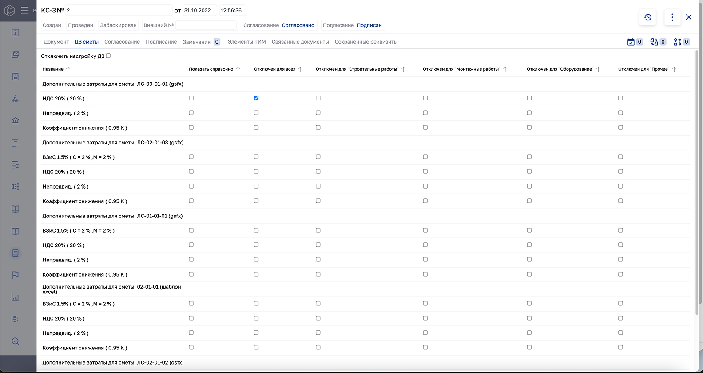703x373 pixels.
Task: Uncheck Отключен для всех for НДС 20% ЛС-09-01-01
Action: pyautogui.click(x=256, y=98)
